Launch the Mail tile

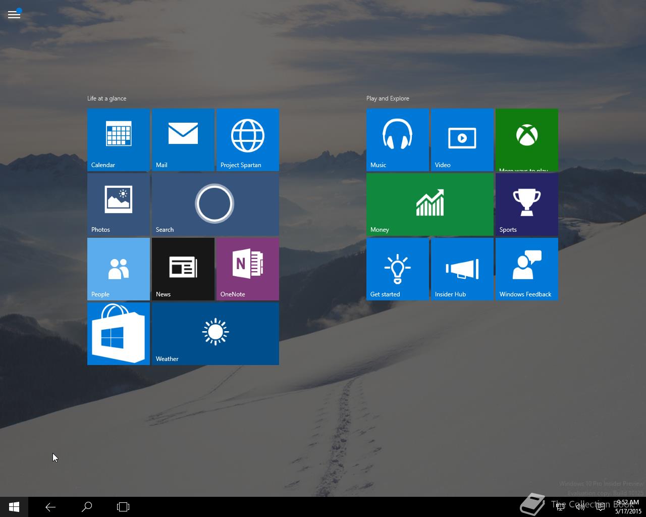click(183, 140)
